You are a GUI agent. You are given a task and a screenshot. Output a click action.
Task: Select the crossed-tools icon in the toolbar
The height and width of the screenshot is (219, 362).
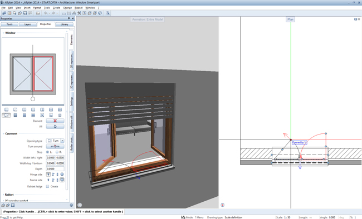pos(79,13)
